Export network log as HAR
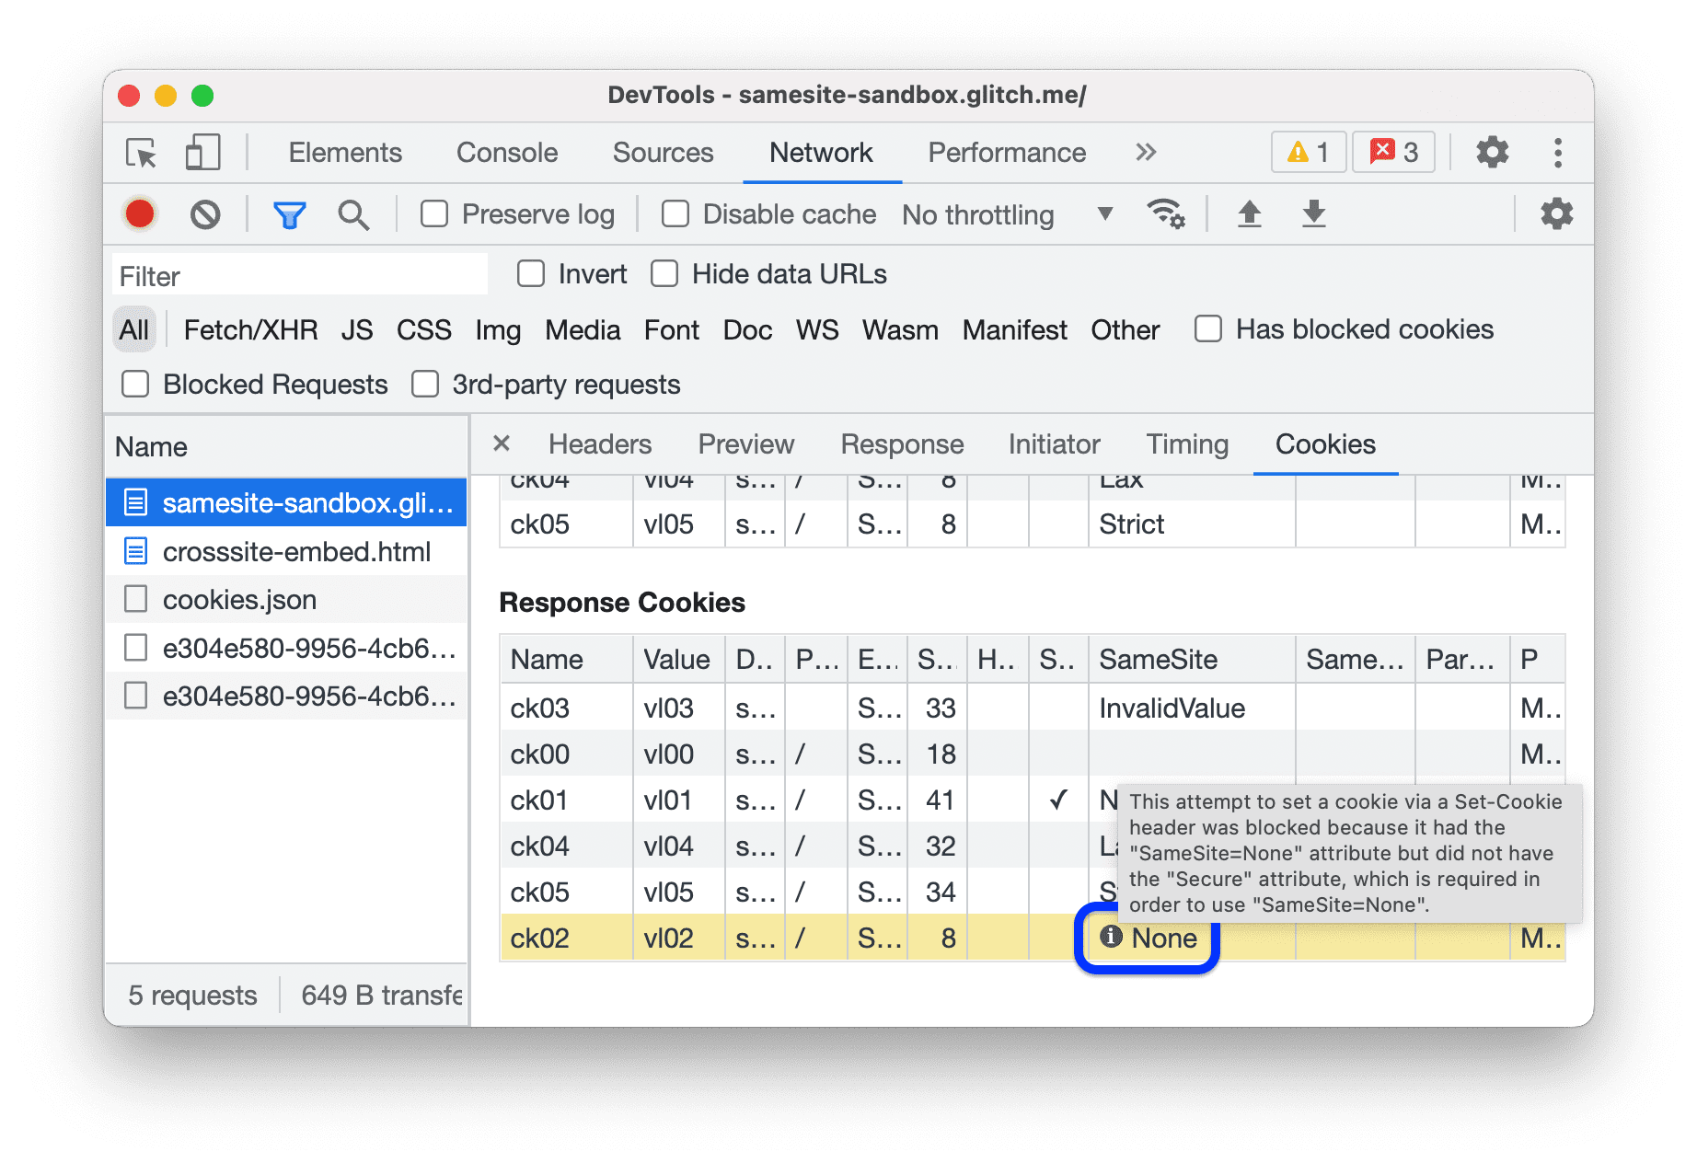 (1313, 213)
